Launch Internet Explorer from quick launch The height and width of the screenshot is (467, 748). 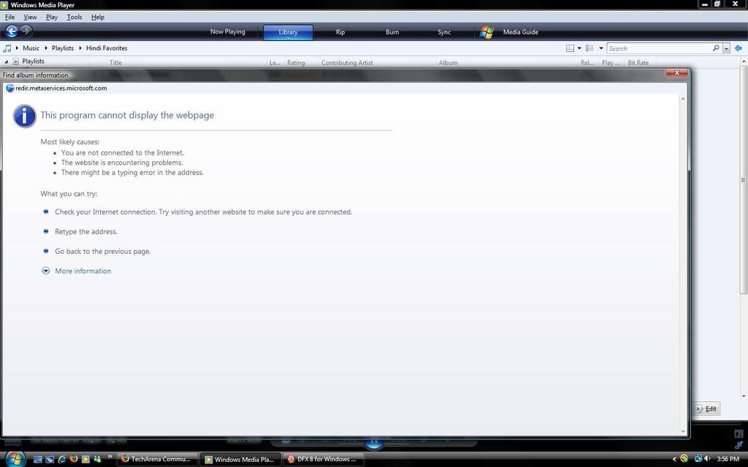(x=62, y=460)
